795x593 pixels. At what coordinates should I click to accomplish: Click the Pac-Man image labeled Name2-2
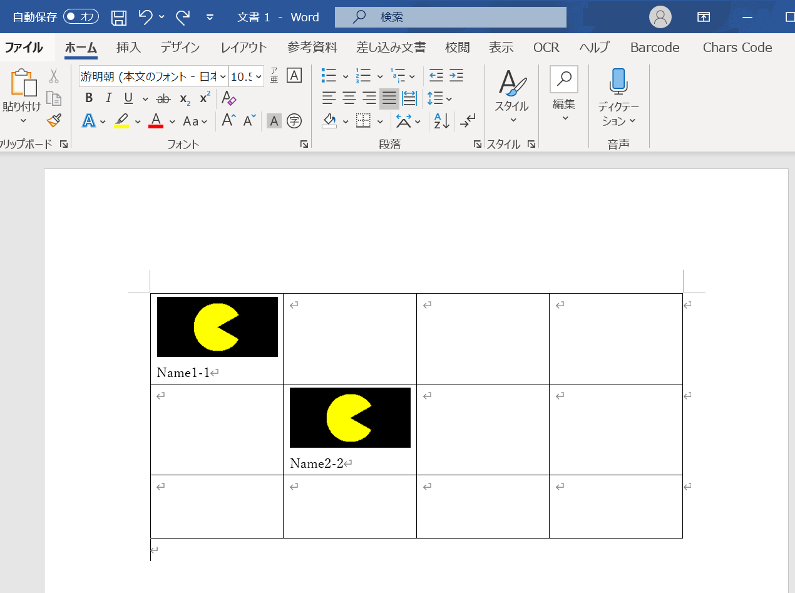[x=349, y=418]
